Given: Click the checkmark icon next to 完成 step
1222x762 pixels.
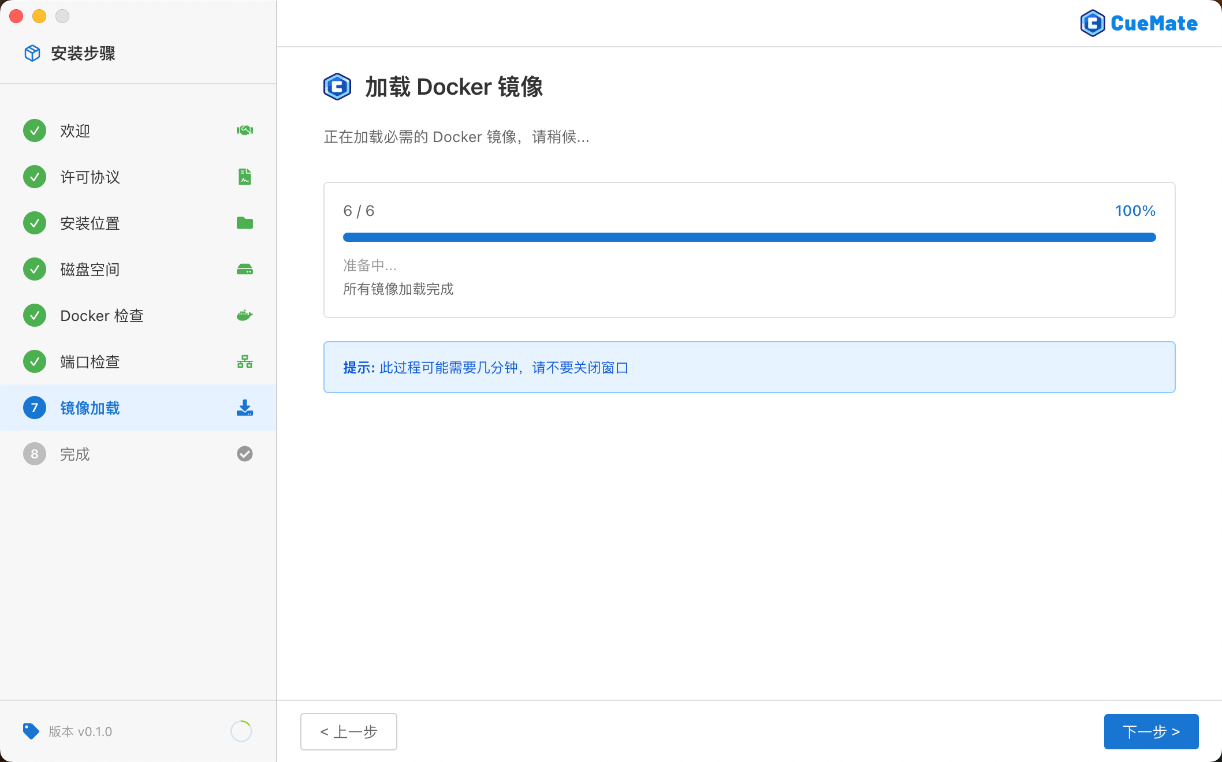Looking at the screenshot, I should click(244, 454).
